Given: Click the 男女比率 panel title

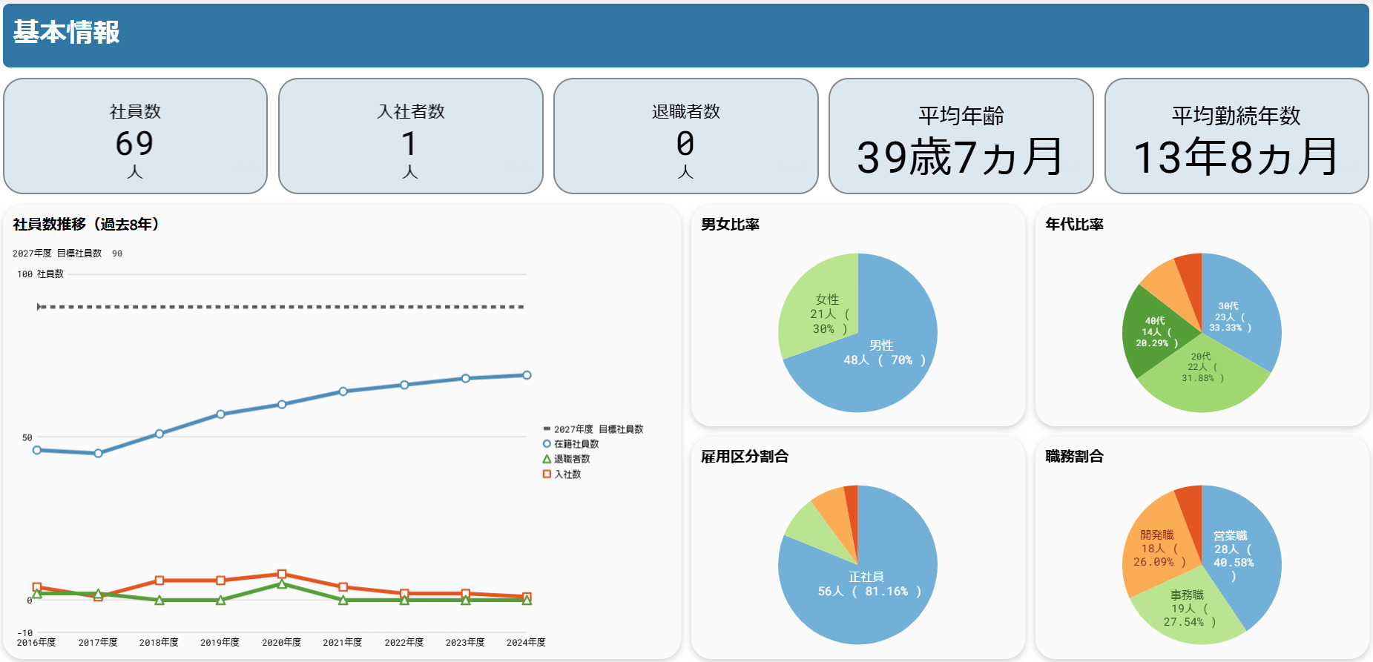Looking at the screenshot, I should click(730, 224).
